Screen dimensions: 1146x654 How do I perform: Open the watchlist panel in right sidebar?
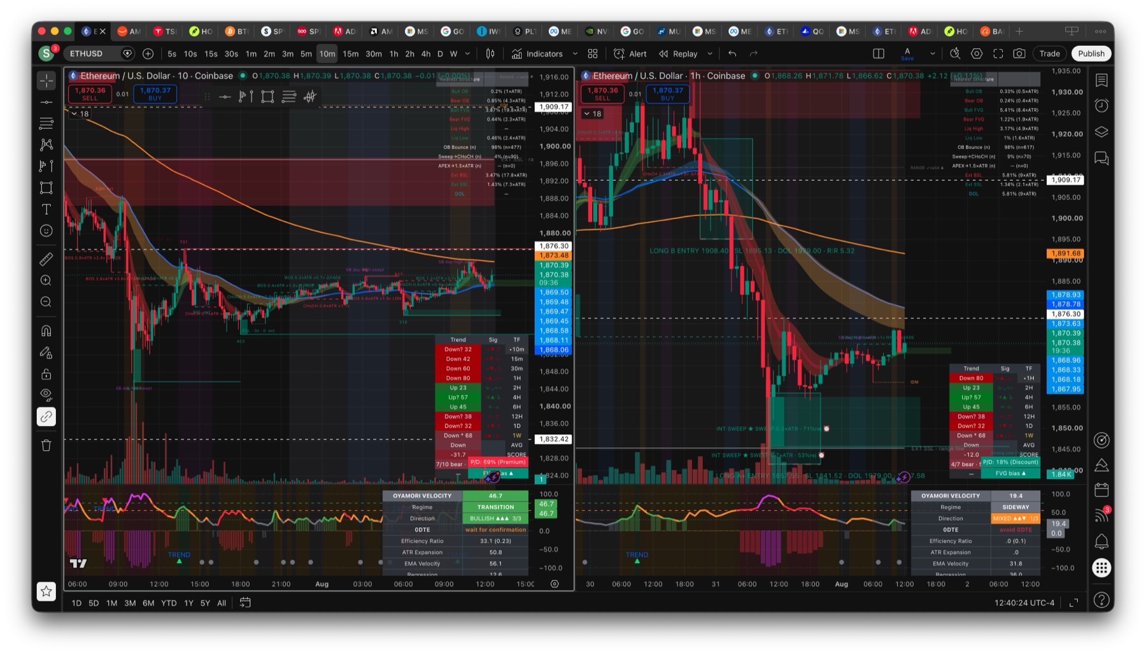1101,80
